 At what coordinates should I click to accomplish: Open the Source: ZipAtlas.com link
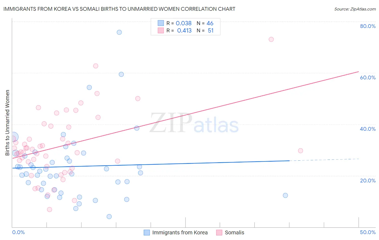pyautogui.click(x=355, y=9)
